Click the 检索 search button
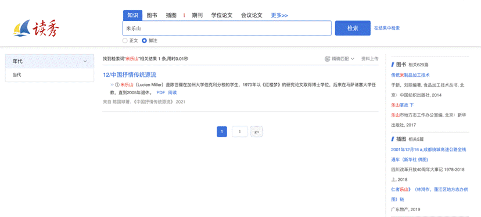The height and width of the screenshot is (217, 481). [353, 29]
